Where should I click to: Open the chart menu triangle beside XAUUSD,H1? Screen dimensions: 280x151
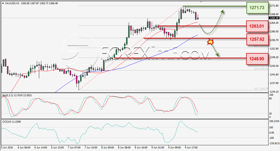(3, 3)
